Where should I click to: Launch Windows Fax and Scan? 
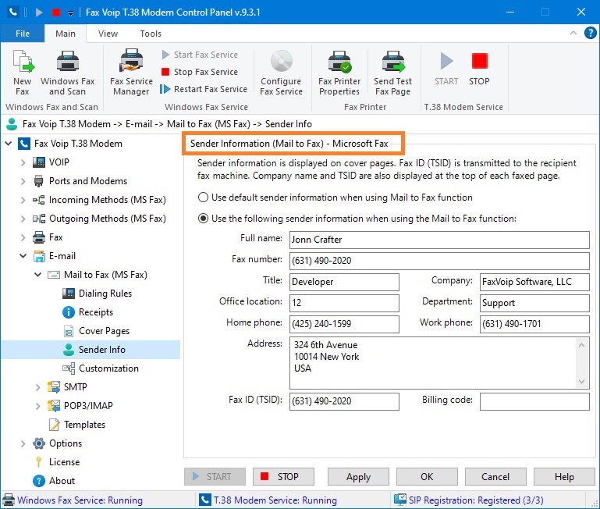point(67,73)
